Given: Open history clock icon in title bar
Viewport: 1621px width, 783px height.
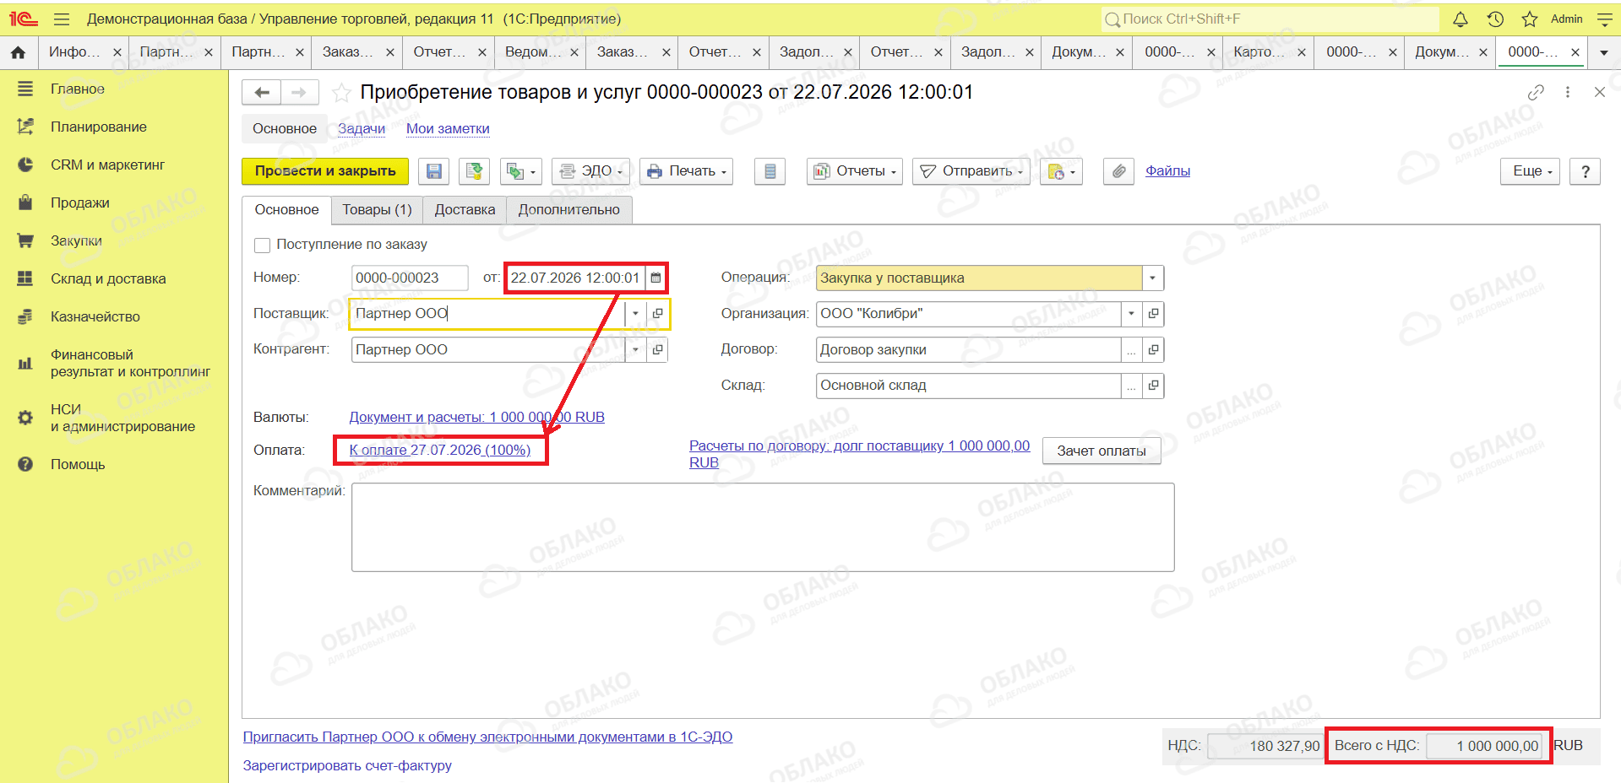Looking at the screenshot, I should [1495, 19].
